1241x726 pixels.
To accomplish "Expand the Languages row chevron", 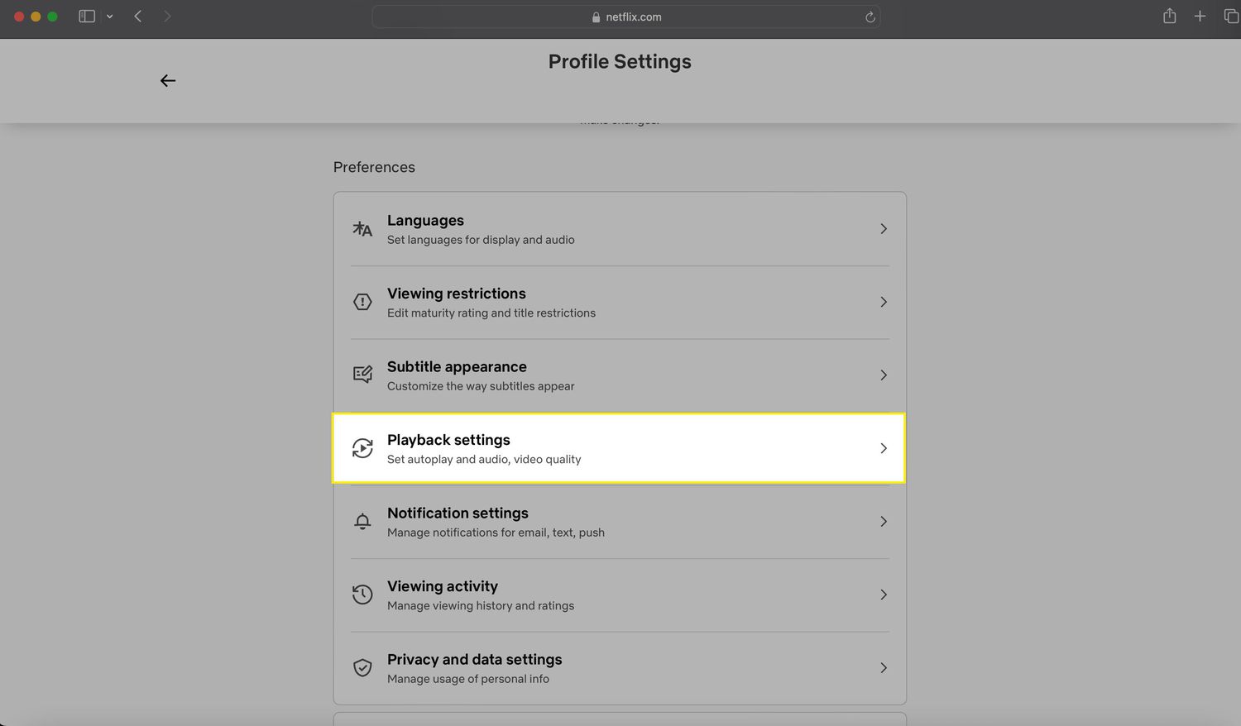I will pos(883,228).
